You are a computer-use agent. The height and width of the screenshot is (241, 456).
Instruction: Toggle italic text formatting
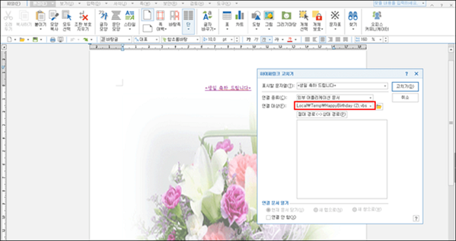[256, 40]
